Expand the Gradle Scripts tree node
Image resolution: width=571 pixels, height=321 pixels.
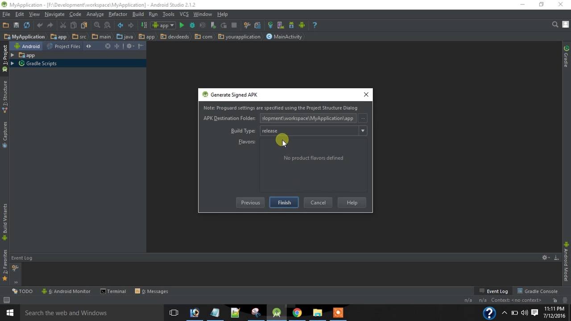pyautogui.click(x=12, y=63)
